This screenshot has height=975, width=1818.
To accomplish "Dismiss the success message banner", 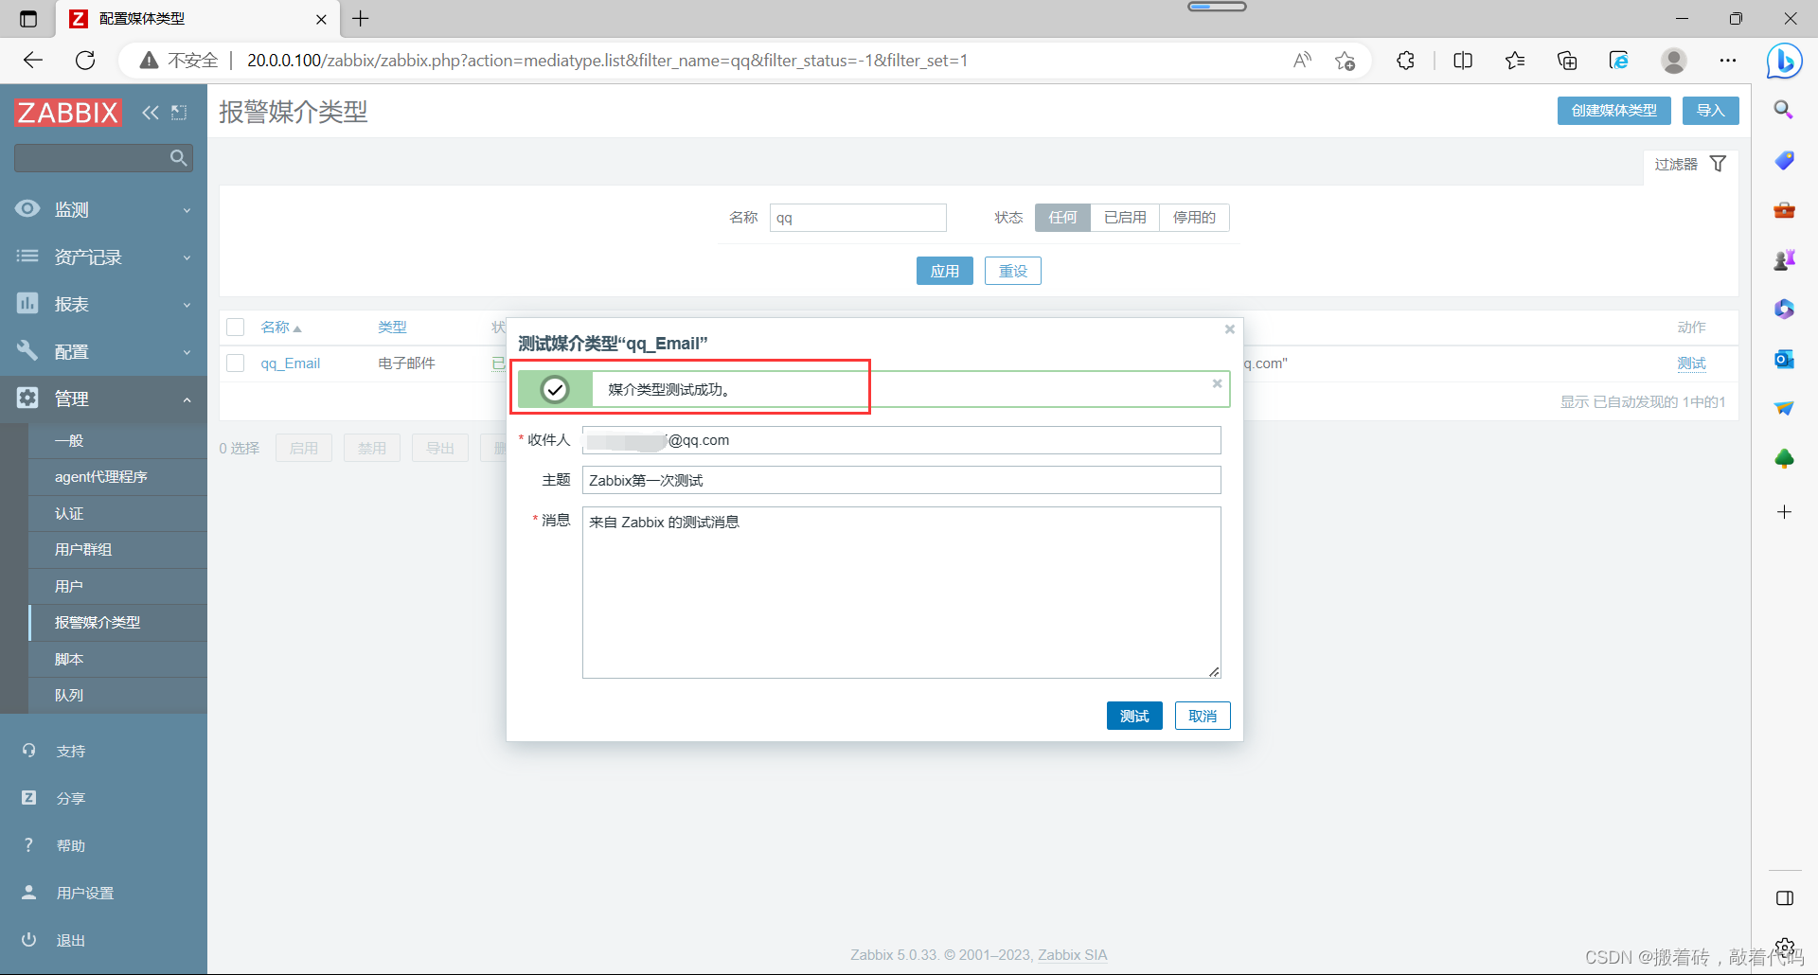I will tap(1217, 383).
